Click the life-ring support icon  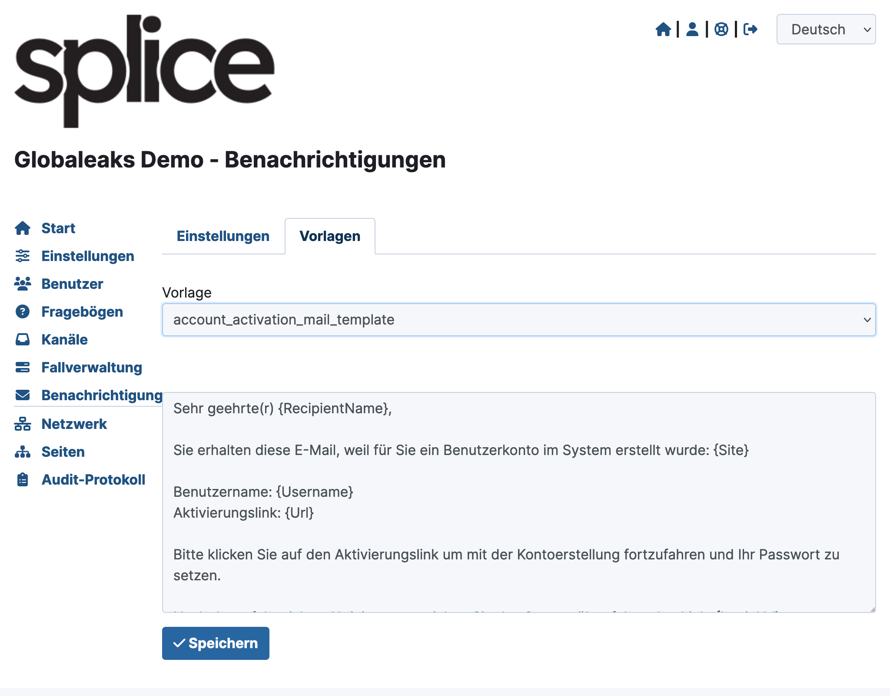[721, 30]
